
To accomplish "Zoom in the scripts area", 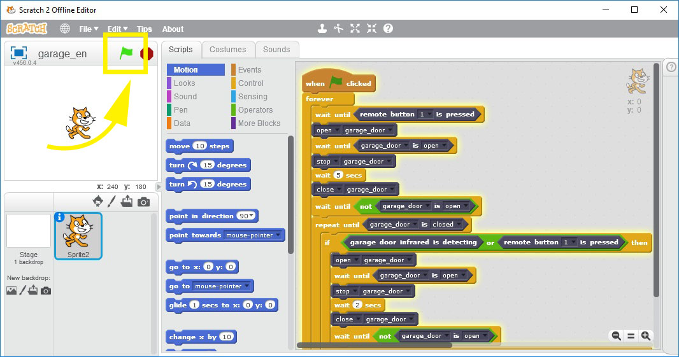I will (645, 335).
